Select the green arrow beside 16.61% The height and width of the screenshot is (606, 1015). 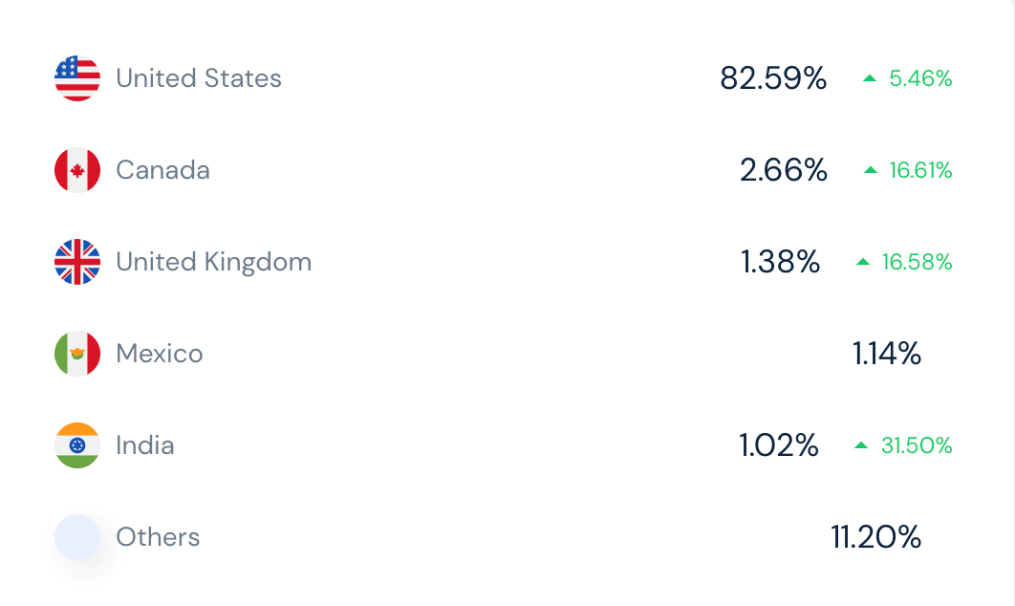[871, 170]
